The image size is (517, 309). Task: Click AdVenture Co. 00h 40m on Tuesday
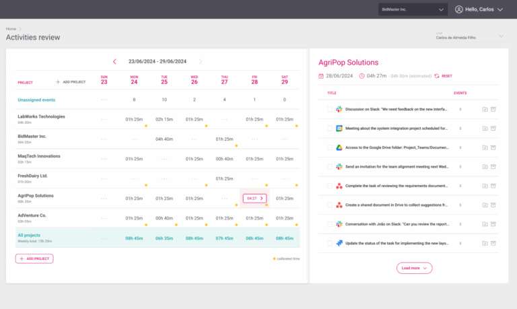coord(164,218)
